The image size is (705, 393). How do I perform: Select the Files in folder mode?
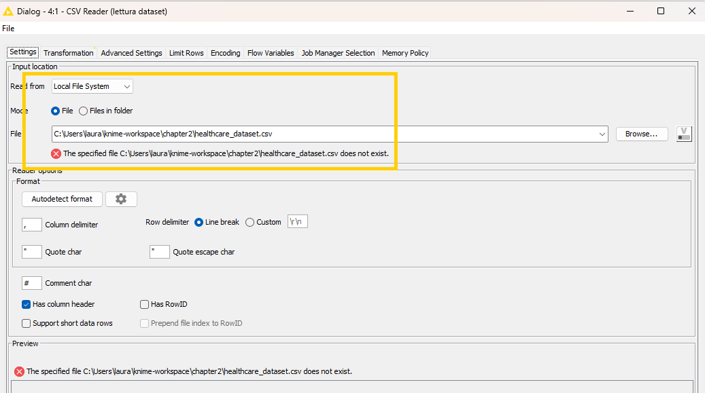pyautogui.click(x=84, y=111)
